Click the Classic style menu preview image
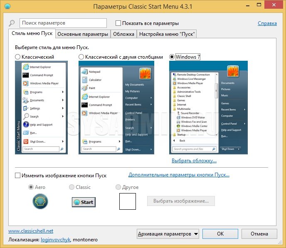Screen dimensions: 286x248 click(x=40, y=107)
